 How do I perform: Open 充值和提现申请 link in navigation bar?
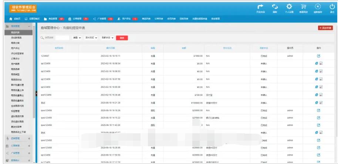pyautogui.click(x=200, y=19)
